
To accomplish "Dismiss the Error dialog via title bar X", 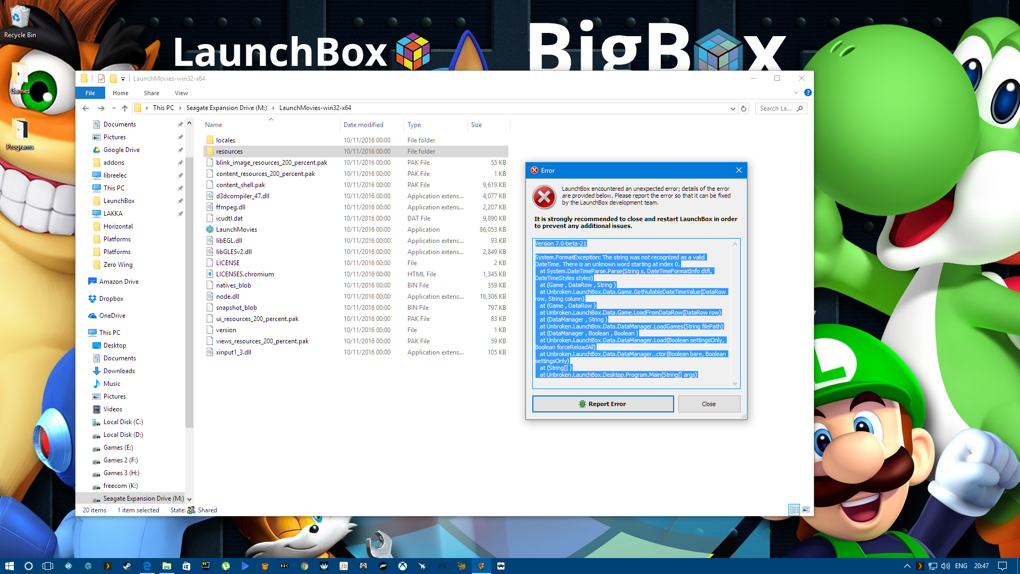I will [738, 171].
